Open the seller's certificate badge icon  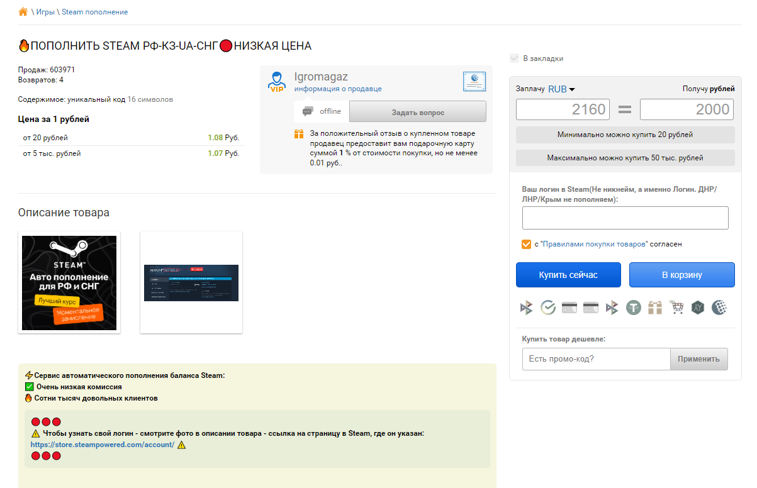click(x=474, y=82)
